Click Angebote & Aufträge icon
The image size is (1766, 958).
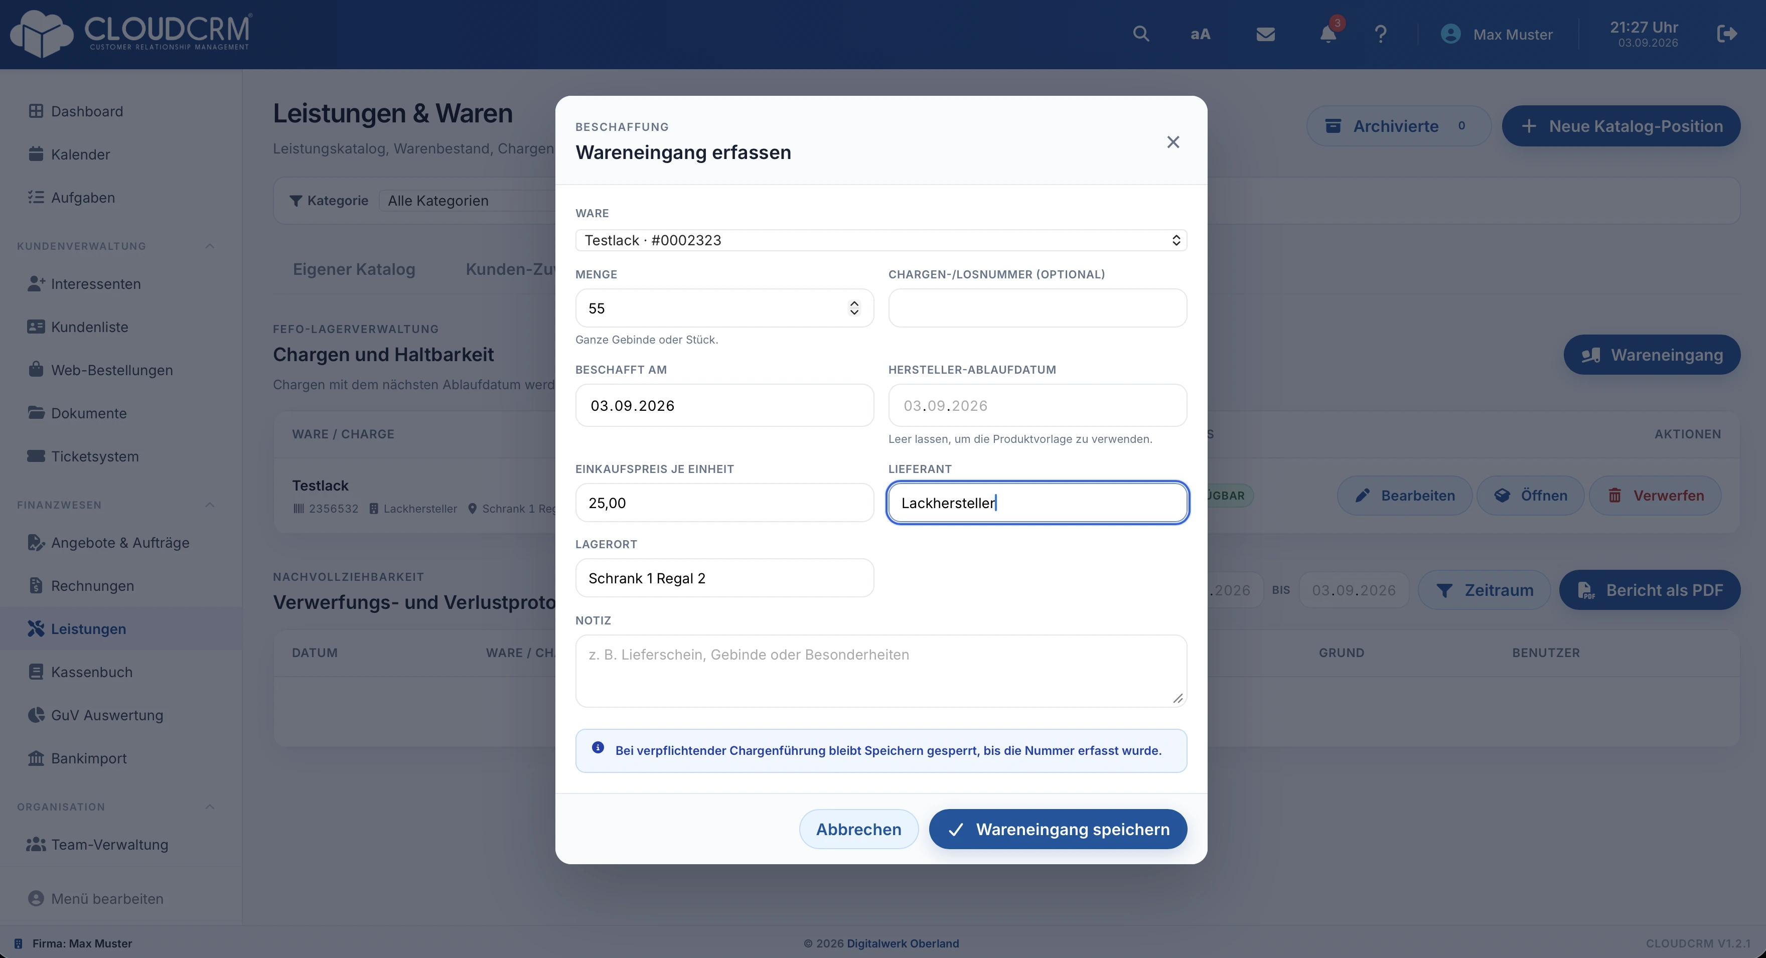[x=36, y=542]
